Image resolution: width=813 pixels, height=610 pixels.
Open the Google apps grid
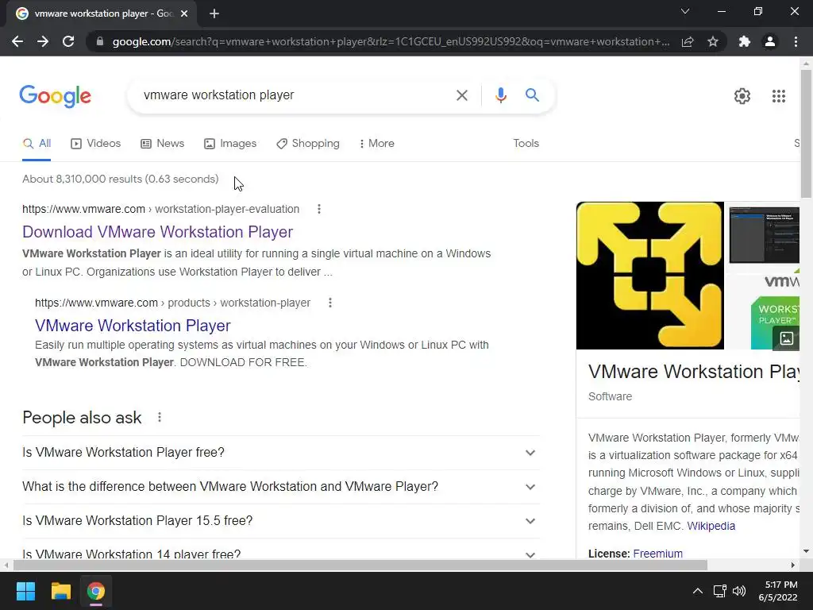point(778,96)
